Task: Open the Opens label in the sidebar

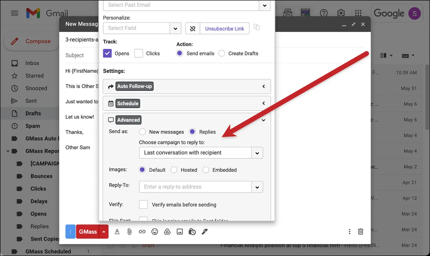Action: click(x=39, y=214)
